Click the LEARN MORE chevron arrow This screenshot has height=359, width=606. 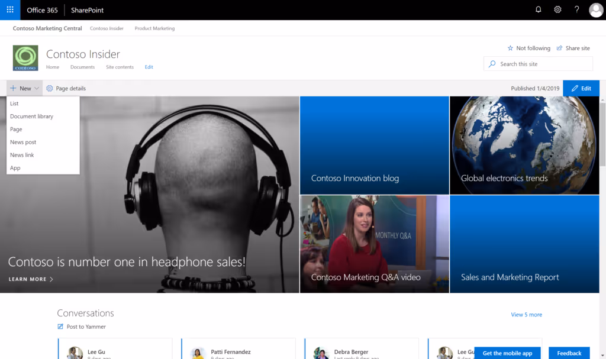51,279
